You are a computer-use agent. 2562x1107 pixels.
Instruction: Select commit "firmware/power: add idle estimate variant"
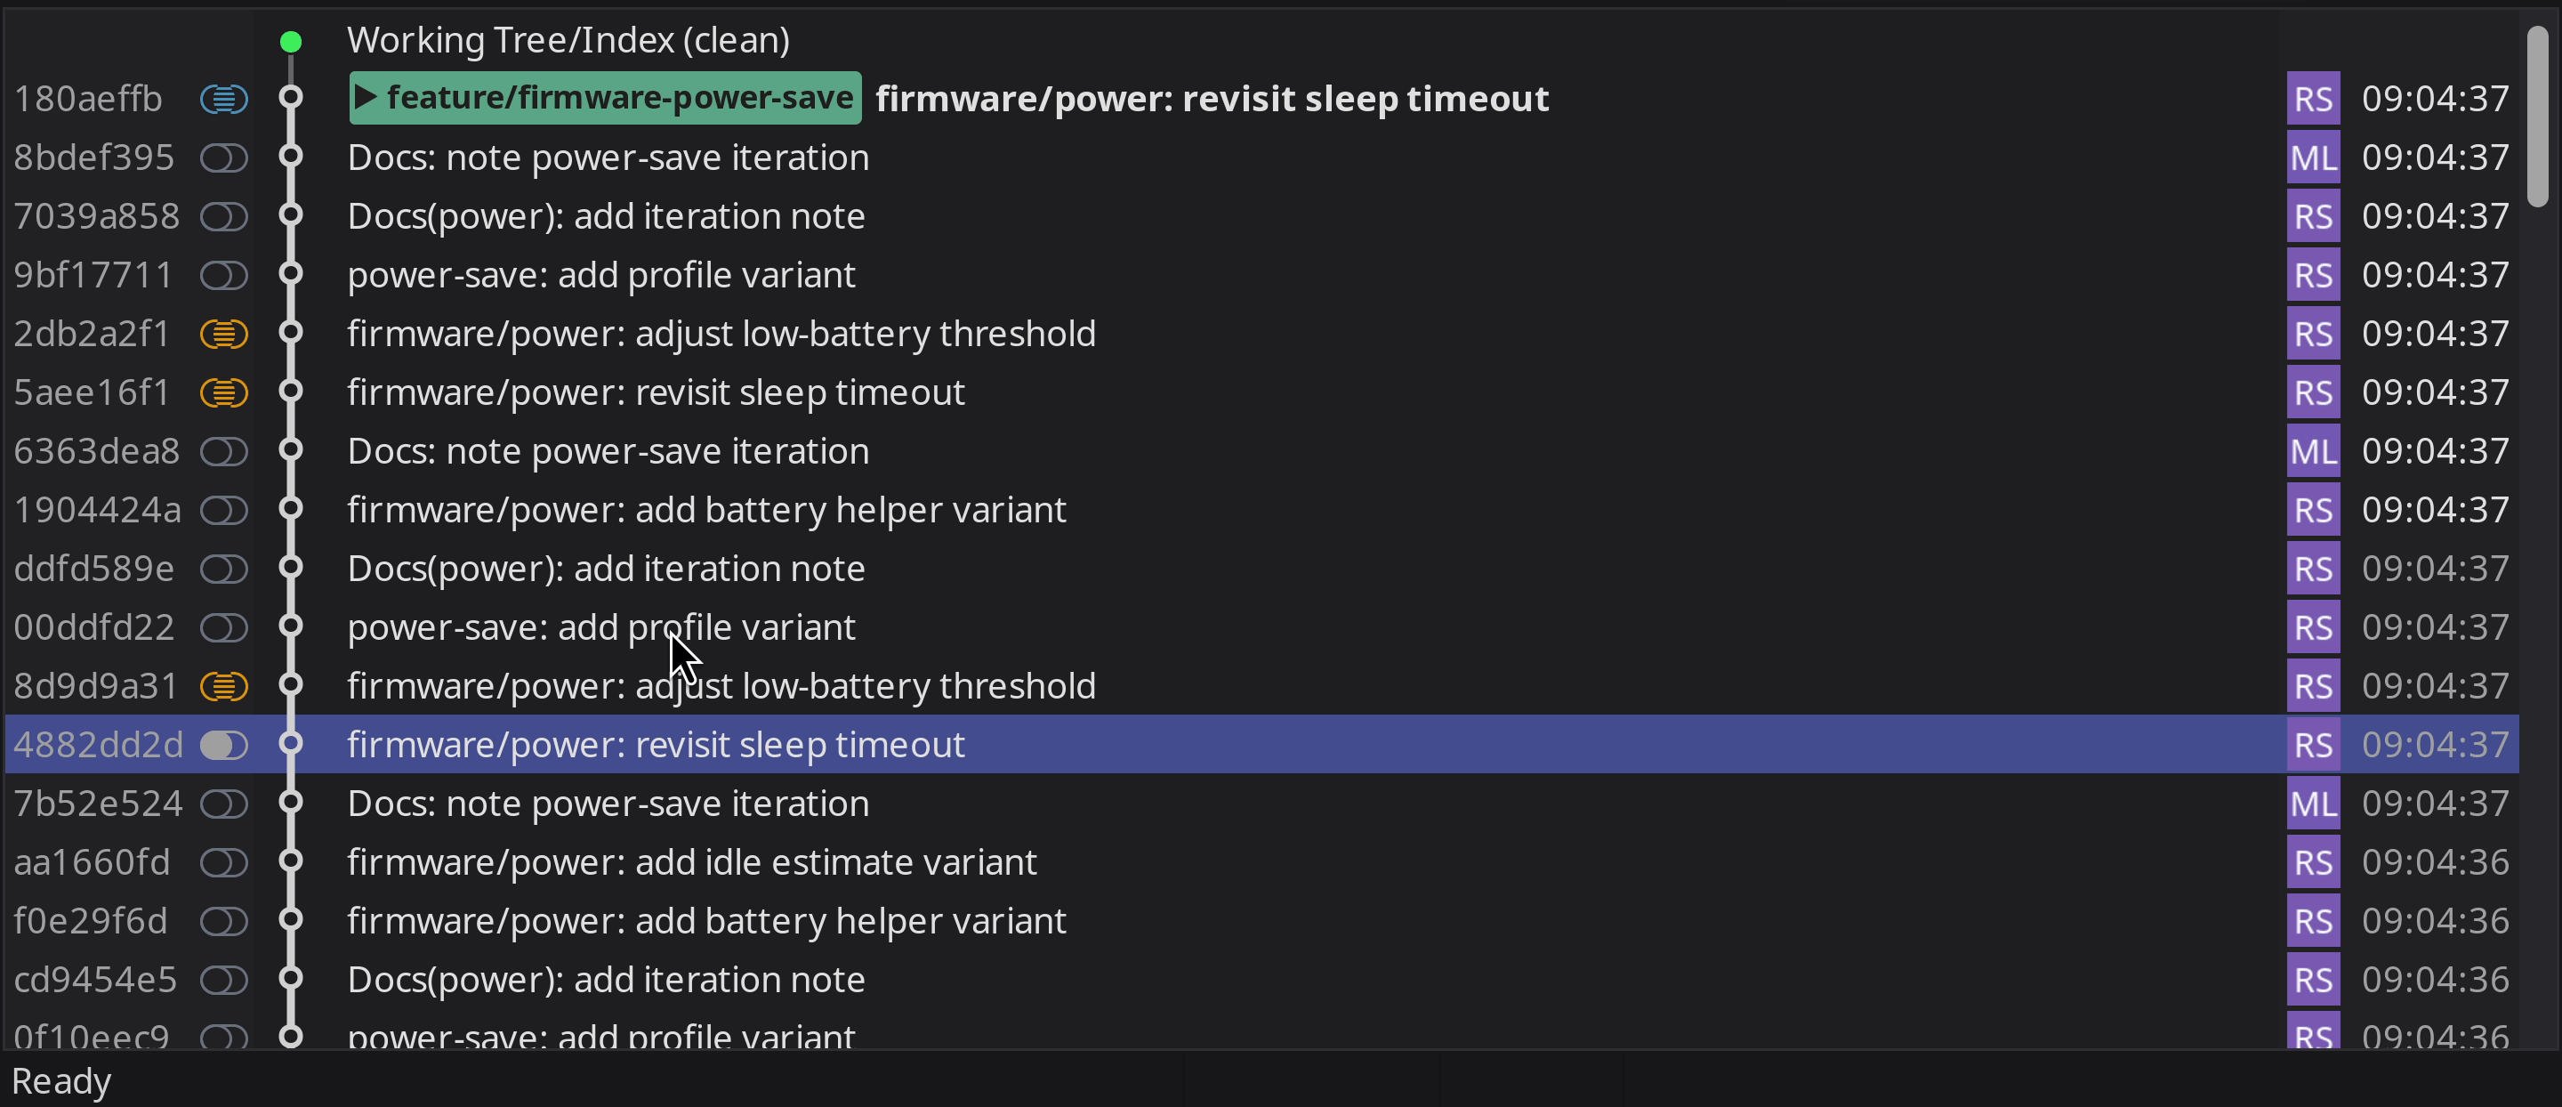click(x=691, y=861)
